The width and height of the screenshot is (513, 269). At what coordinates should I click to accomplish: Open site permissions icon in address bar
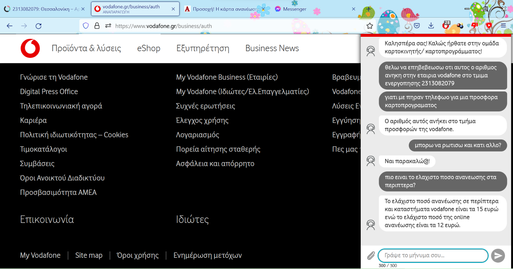pos(108,26)
